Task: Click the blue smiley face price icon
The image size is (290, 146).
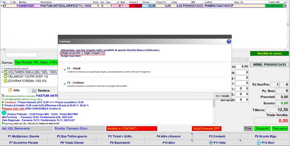Action: click(4, 112)
